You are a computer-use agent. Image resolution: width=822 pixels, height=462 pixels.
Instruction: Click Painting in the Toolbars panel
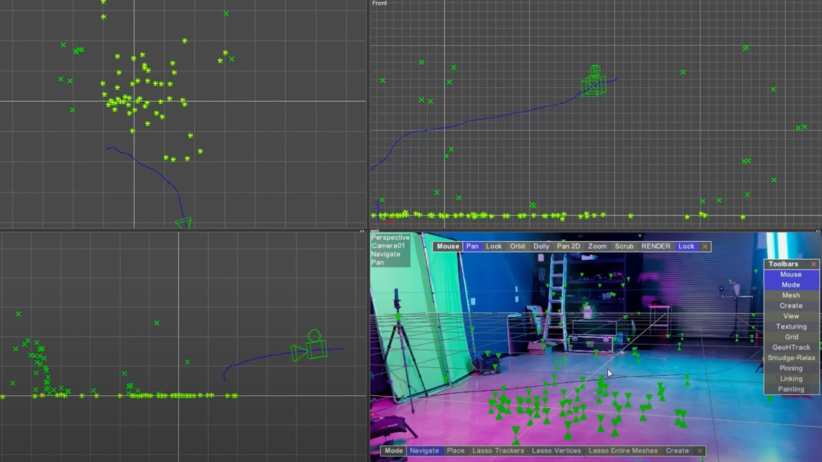pos(791,389)
